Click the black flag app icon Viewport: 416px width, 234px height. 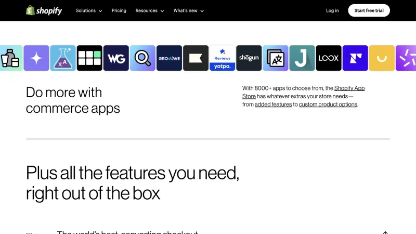(x=196, y=58)
